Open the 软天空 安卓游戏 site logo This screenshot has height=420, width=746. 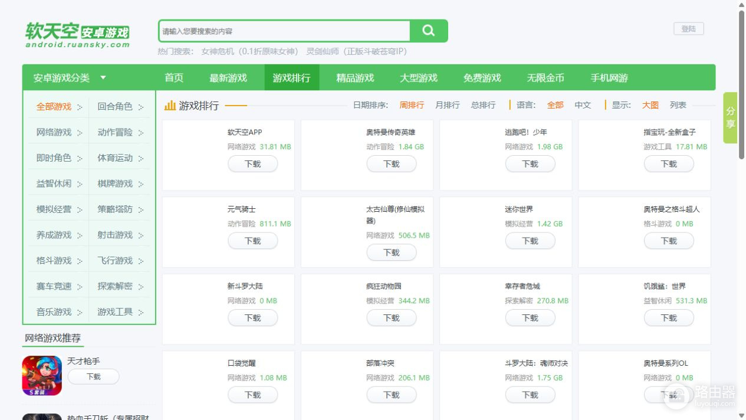pyautogui.click(x=77, y=35)
